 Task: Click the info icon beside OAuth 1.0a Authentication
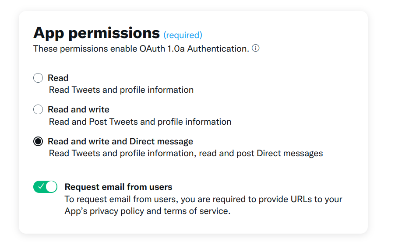point(256,48)
